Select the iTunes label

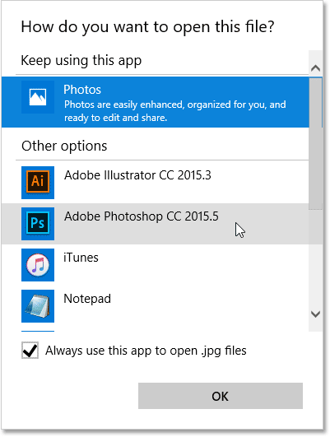coord(81,258)
